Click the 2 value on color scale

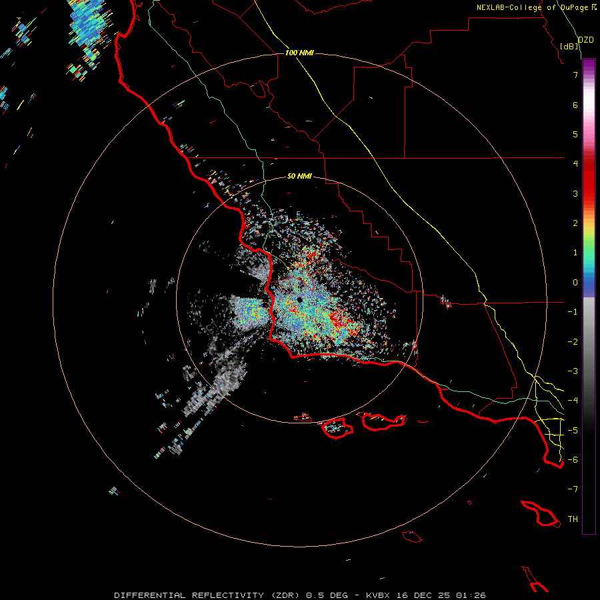pyautogui.click(x=575, y=223)
